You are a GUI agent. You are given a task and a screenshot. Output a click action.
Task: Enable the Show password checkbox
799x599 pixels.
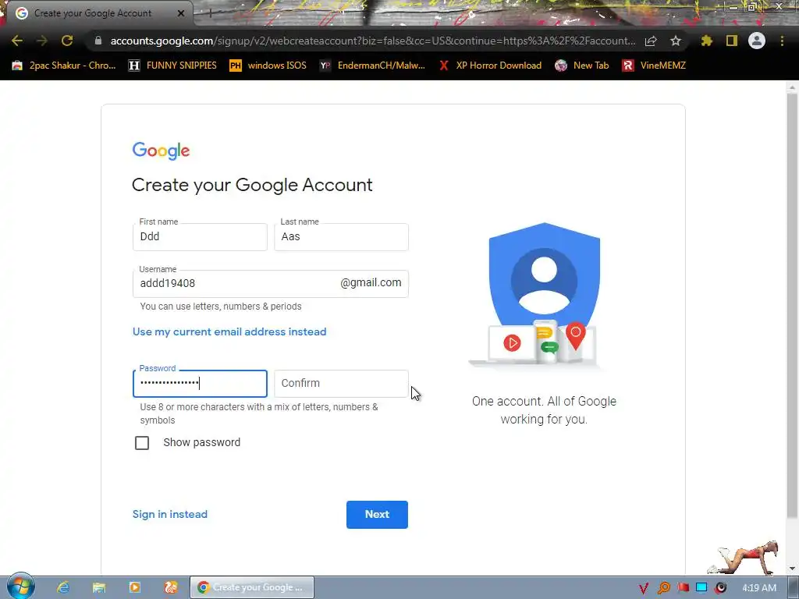[142, 443]
